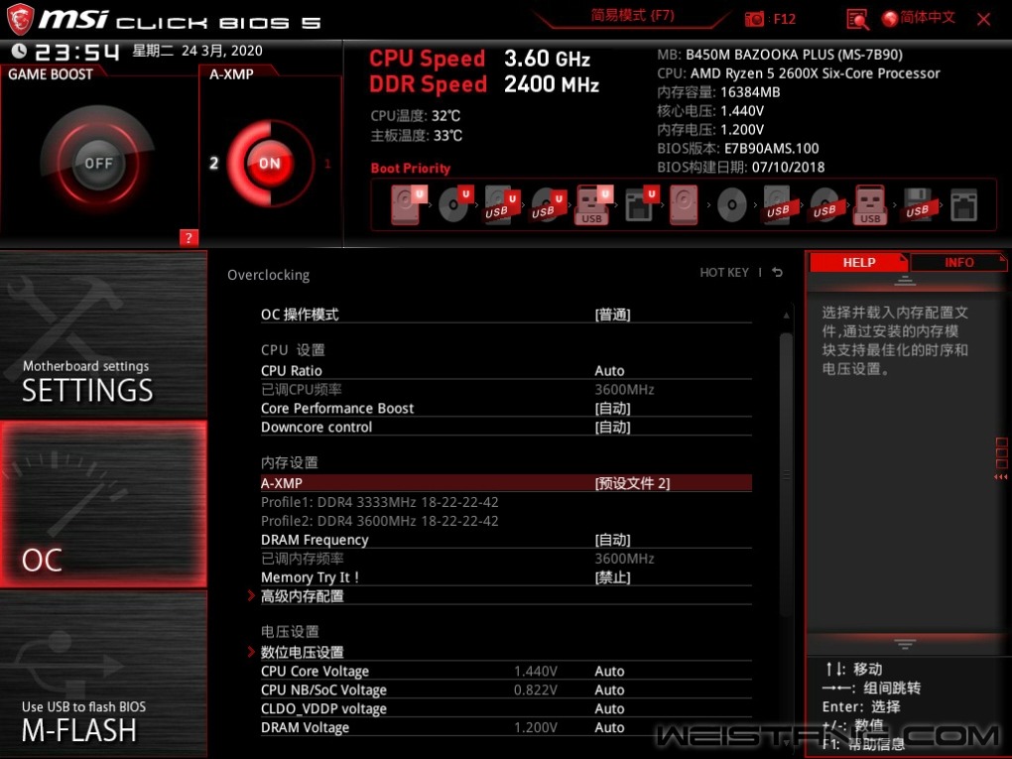The height and width of the screenshot is (759, 1012).
Task: Close the BIOS with the red X
Action: pyautogui.click(x=983, y=20)
